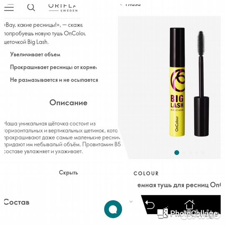
Task: Select the last image carousel dot
Action: [203, 152]
